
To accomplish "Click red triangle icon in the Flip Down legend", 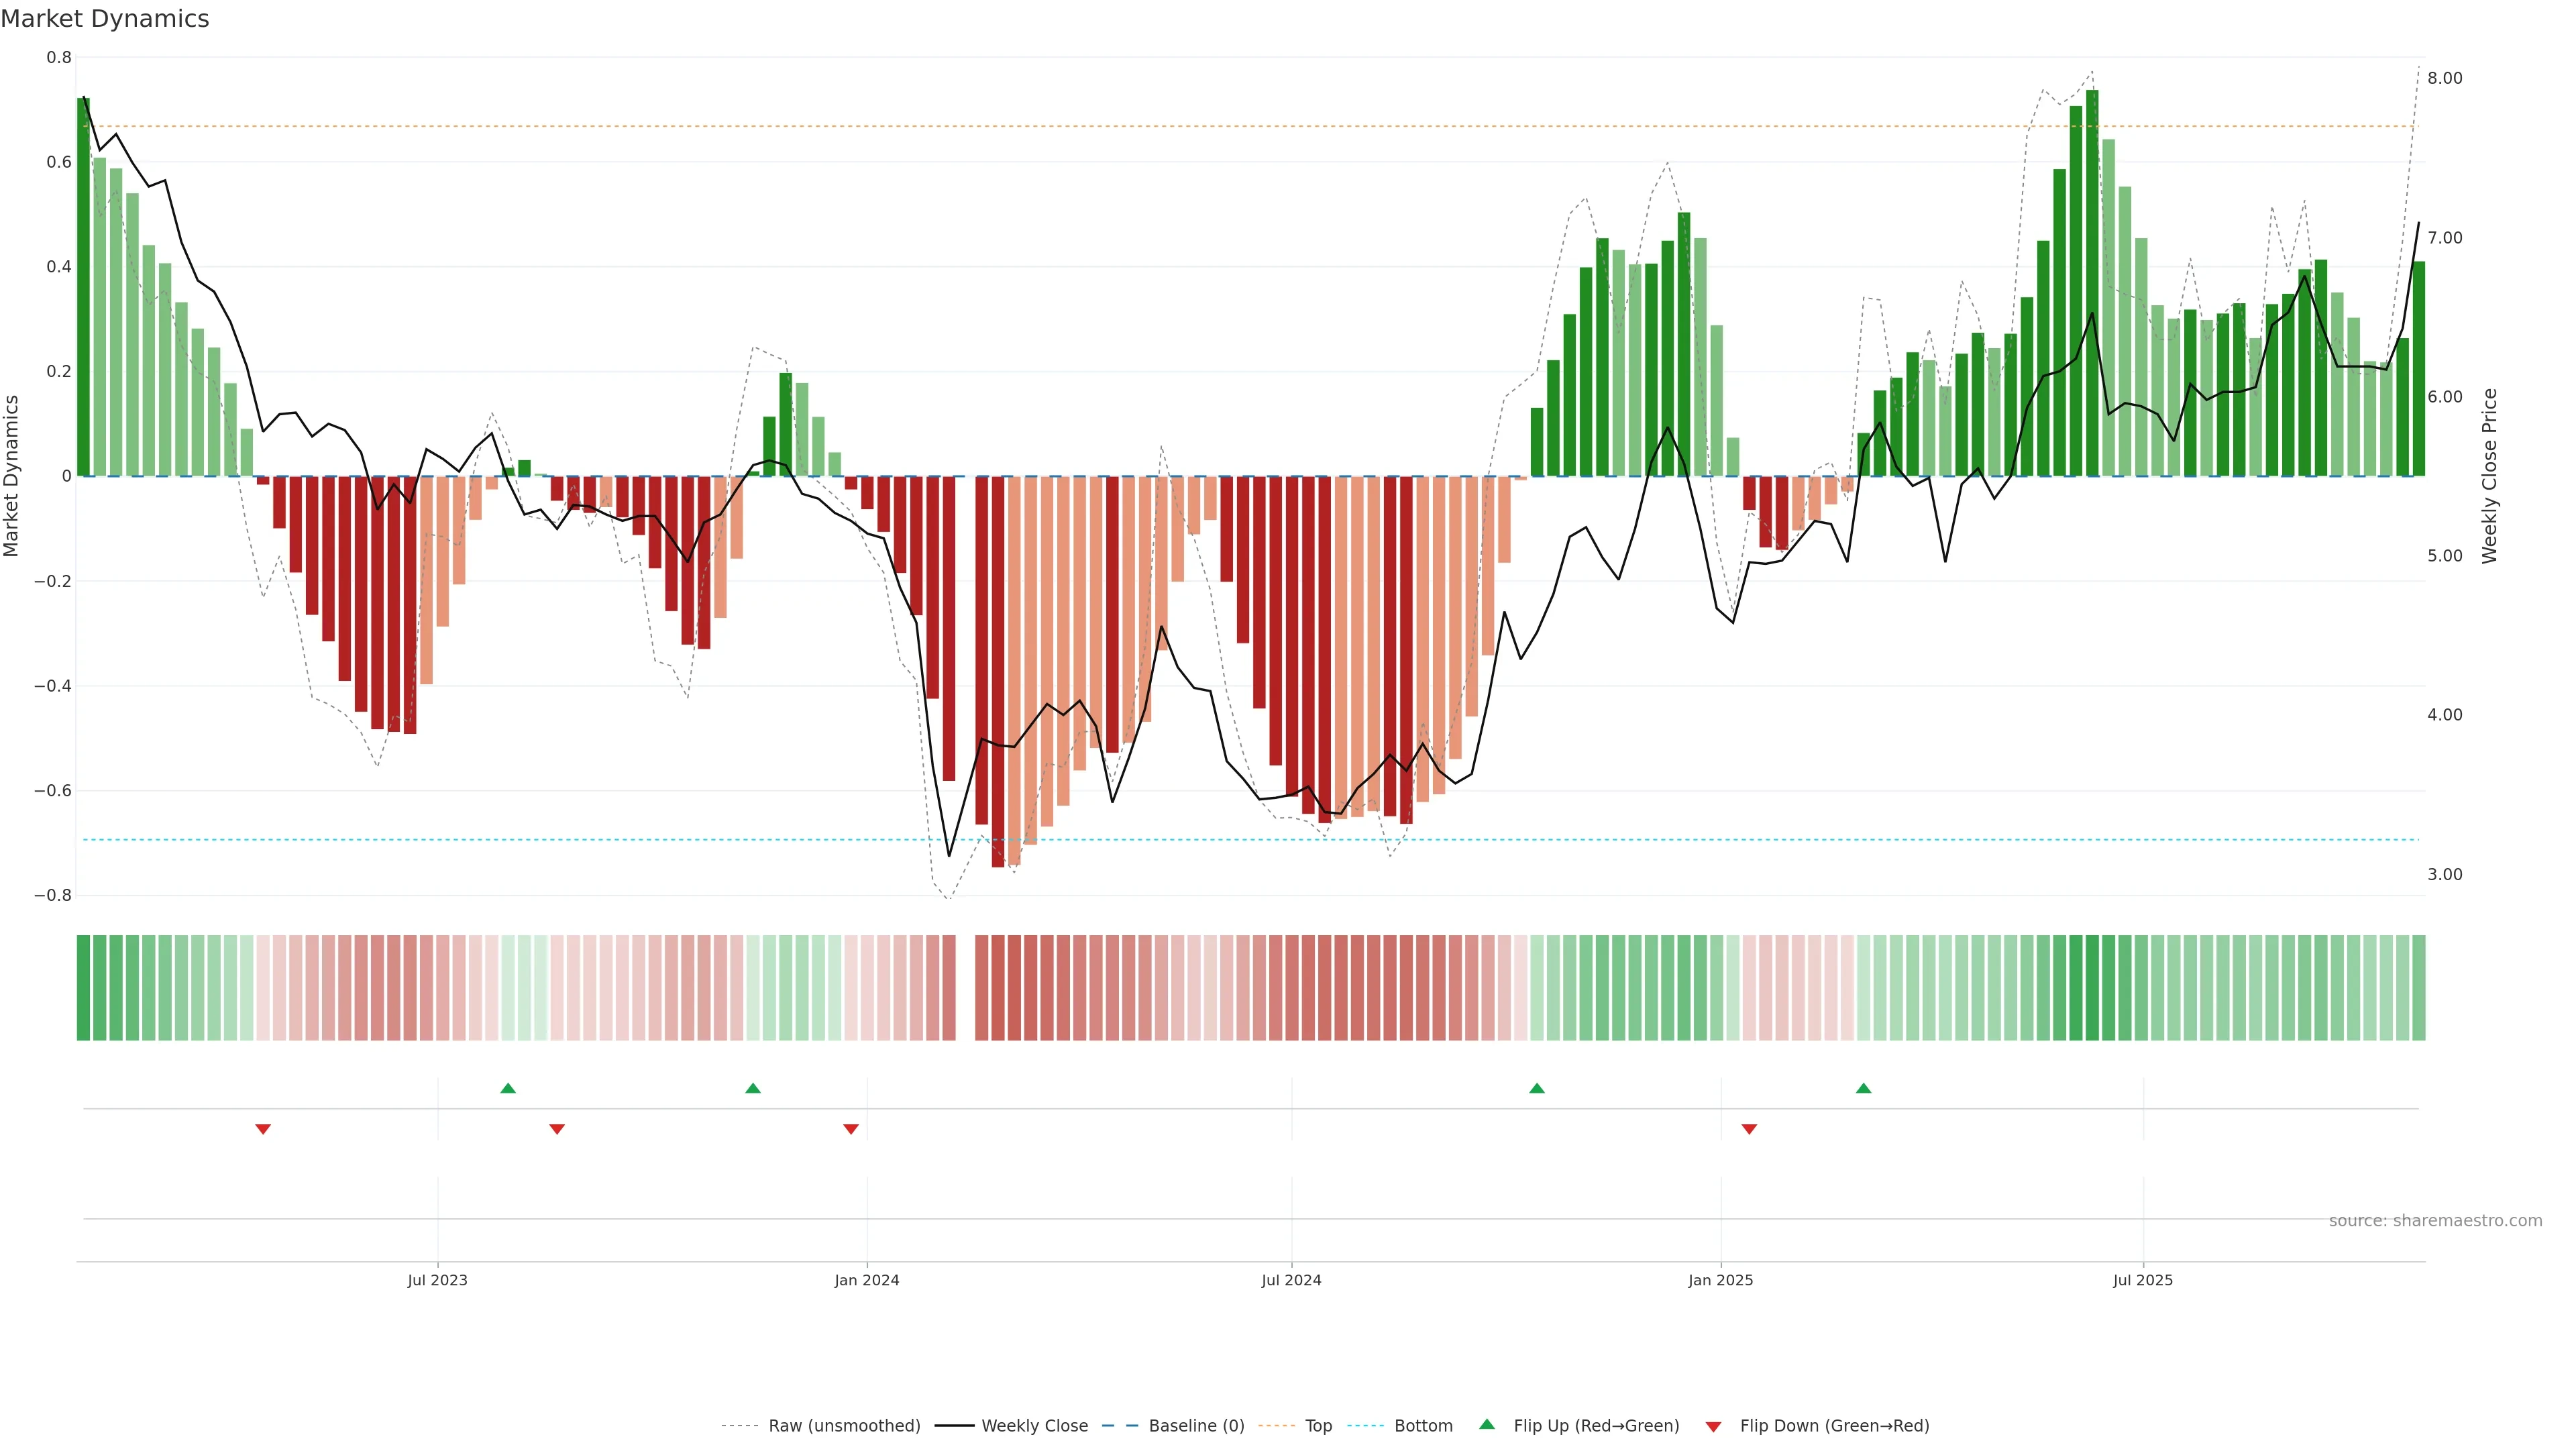I will [x=1713, y=1426].
